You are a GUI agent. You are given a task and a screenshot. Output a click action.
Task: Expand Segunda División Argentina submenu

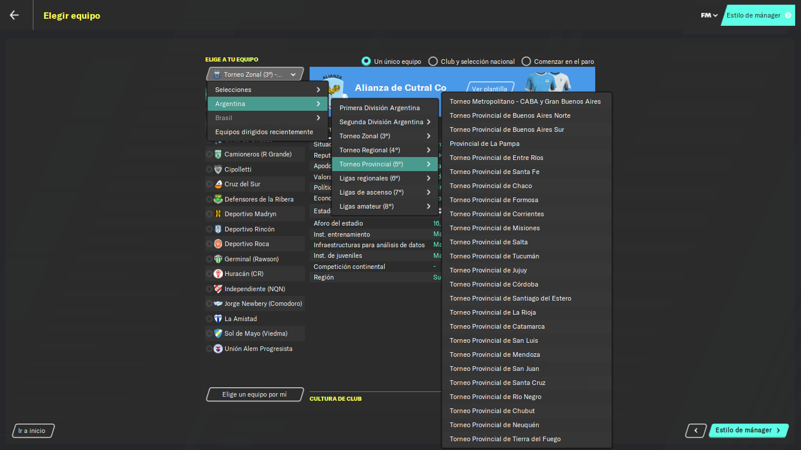tap(385, 122)
